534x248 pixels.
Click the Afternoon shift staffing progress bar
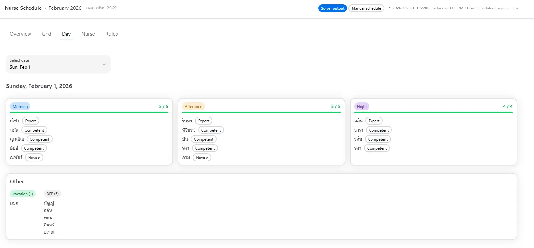click(x=261, y=112)
